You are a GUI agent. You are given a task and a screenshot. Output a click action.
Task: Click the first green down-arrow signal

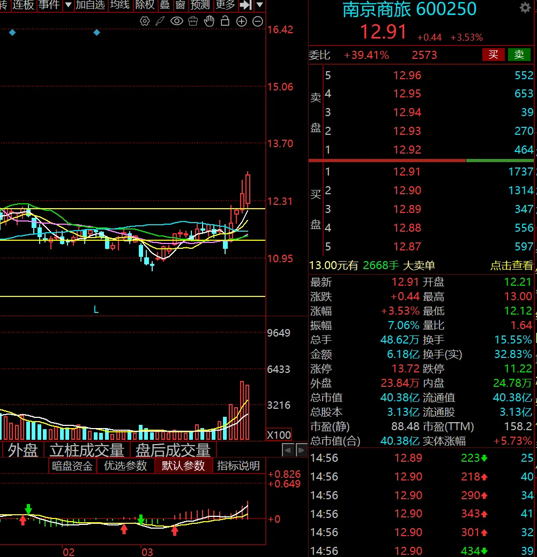coord(28,509)
